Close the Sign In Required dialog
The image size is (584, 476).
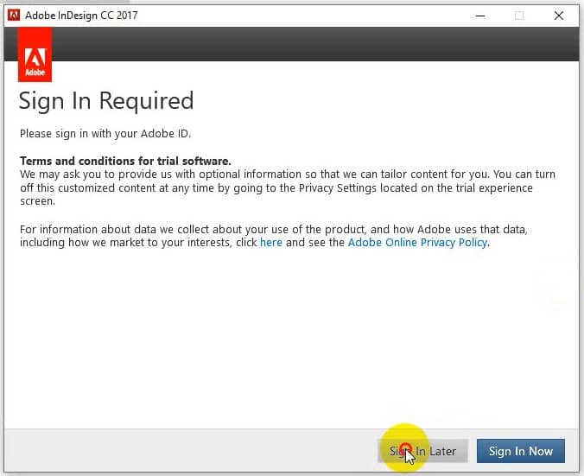point(559,16)
